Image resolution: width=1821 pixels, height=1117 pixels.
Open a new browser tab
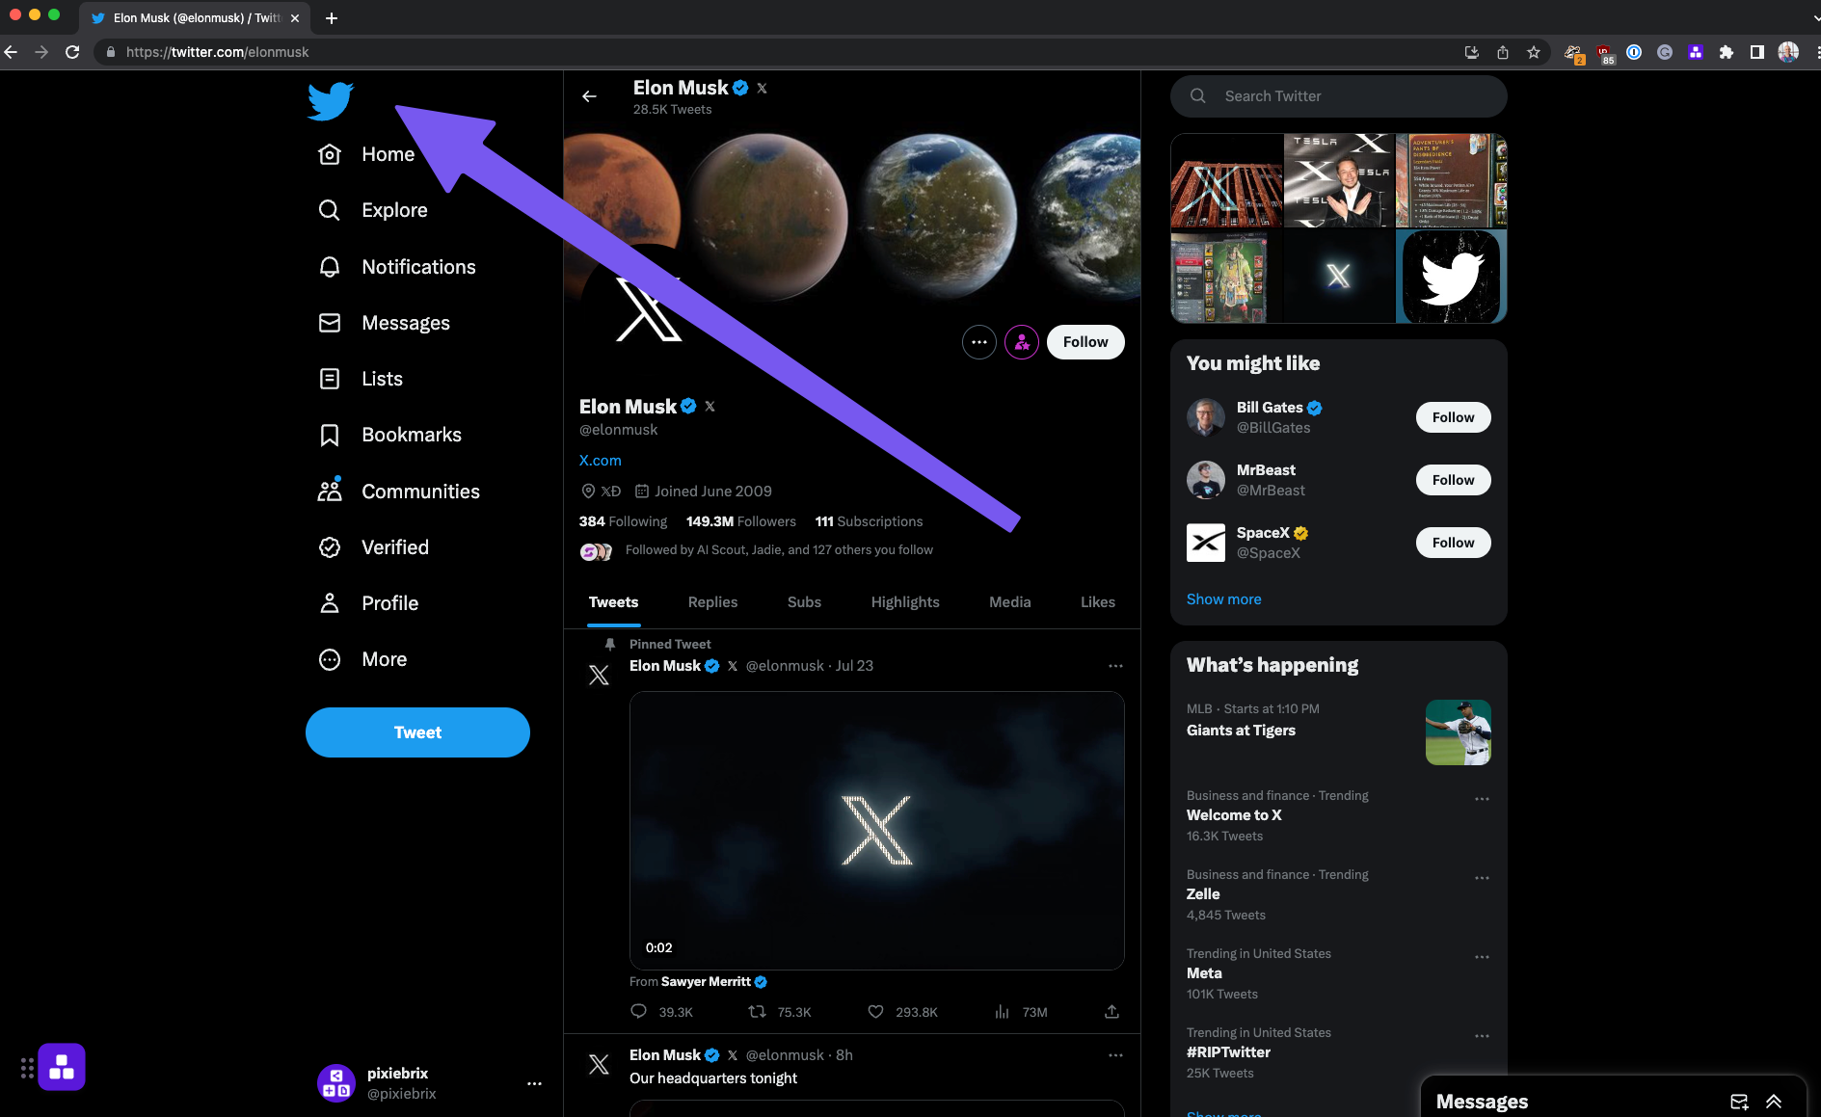331,18
